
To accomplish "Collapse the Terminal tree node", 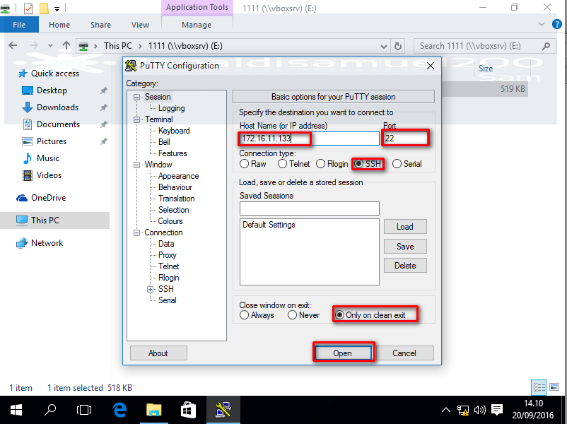I will 136,119.
